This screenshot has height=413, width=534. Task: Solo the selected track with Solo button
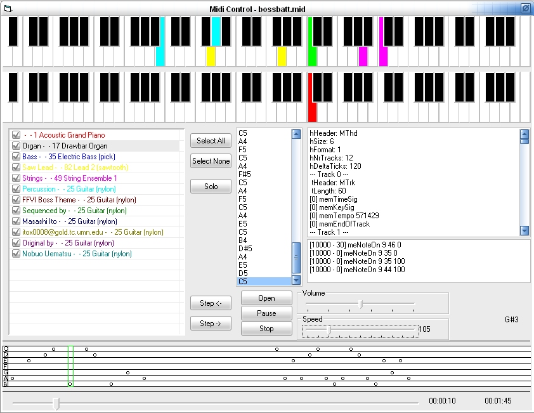(211, 187)
